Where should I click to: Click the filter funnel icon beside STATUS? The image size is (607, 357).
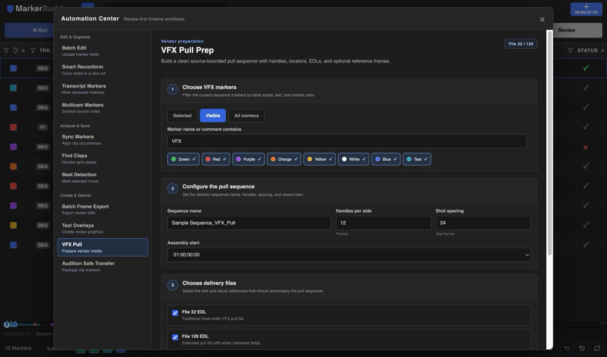[x=570, y=50]
